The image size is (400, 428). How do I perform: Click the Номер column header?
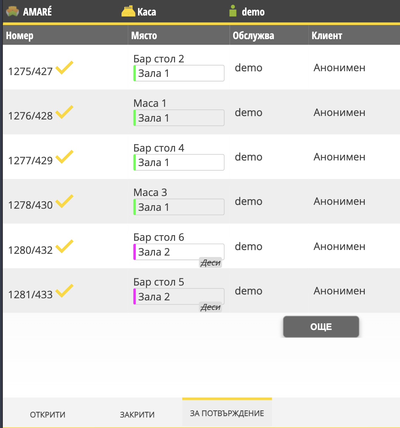[20, 36]
